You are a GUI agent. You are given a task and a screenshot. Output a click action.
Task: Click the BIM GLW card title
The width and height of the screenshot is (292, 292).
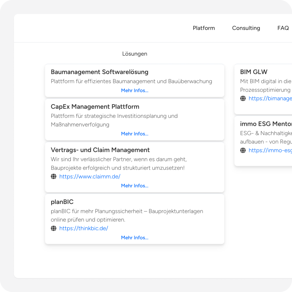(x=253, y=72)
